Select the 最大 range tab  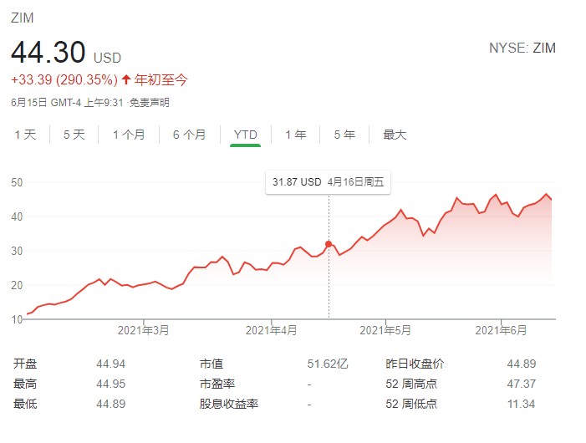(395, 135)
